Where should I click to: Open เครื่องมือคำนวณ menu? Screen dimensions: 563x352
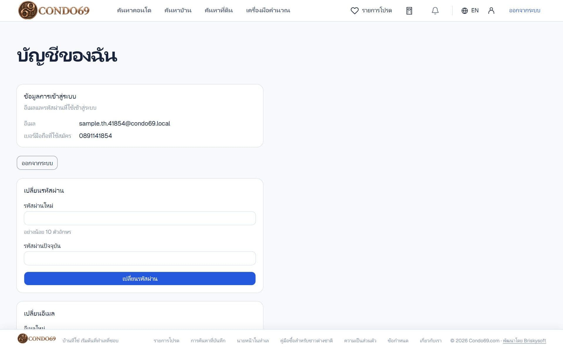[268, 10]
